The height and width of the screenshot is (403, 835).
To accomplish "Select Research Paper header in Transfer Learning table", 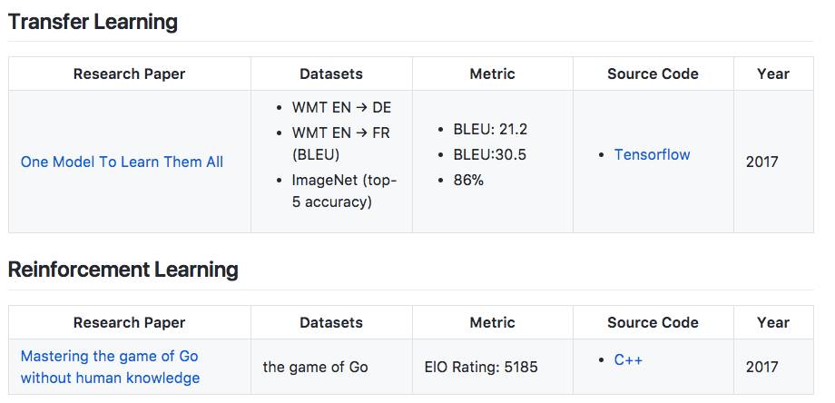I will coord(129,74).
